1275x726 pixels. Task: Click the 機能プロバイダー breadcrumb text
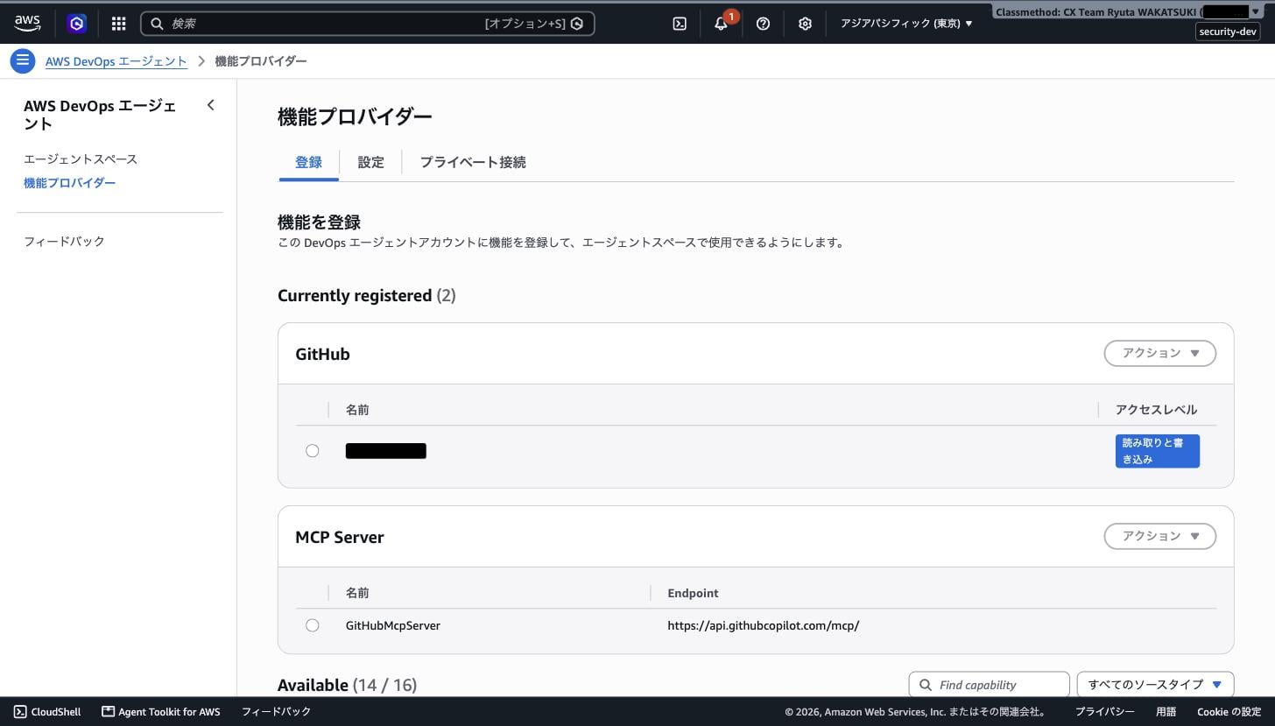(x=261, y=61)
